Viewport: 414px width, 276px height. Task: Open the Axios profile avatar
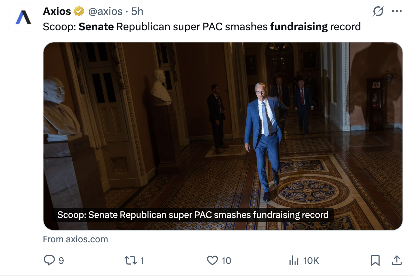tap(23, 18)
